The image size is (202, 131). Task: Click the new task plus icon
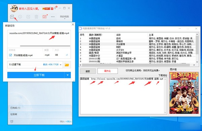pyautogui.click(x=12, y=17)
